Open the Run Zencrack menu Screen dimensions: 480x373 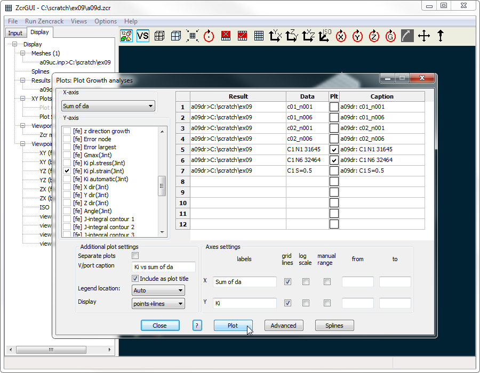click(x=44, y=21)
